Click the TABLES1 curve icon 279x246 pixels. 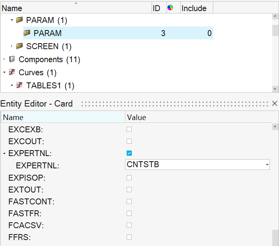19,86
